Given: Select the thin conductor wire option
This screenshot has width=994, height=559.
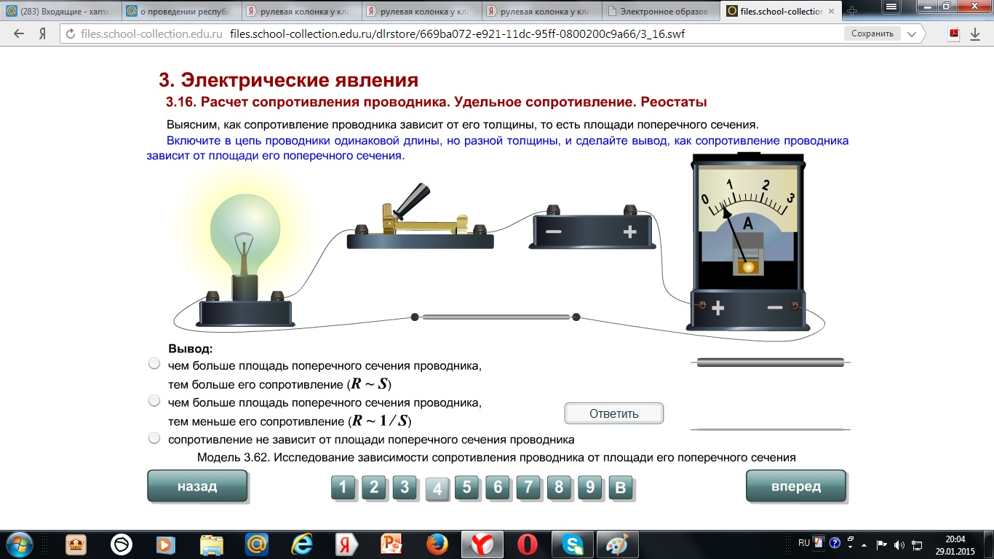Looking at the screenshot, I should 770,429.
